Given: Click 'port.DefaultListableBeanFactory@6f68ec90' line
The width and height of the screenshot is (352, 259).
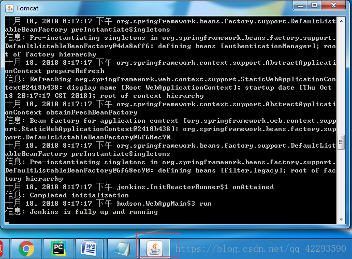Looking at the screenshot, I should coord(88,137).
